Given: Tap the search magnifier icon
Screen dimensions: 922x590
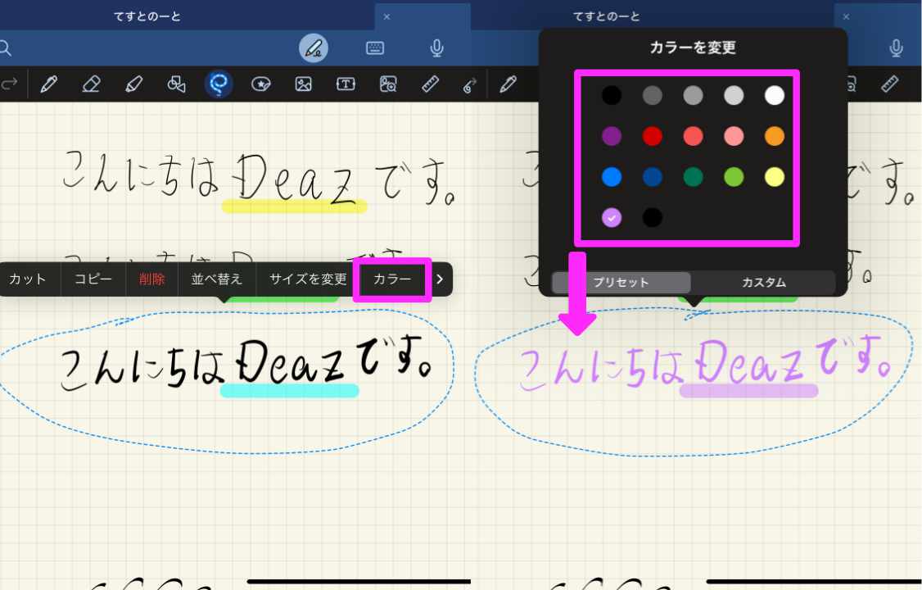Looking at the screenshot, I should (6, 48).
